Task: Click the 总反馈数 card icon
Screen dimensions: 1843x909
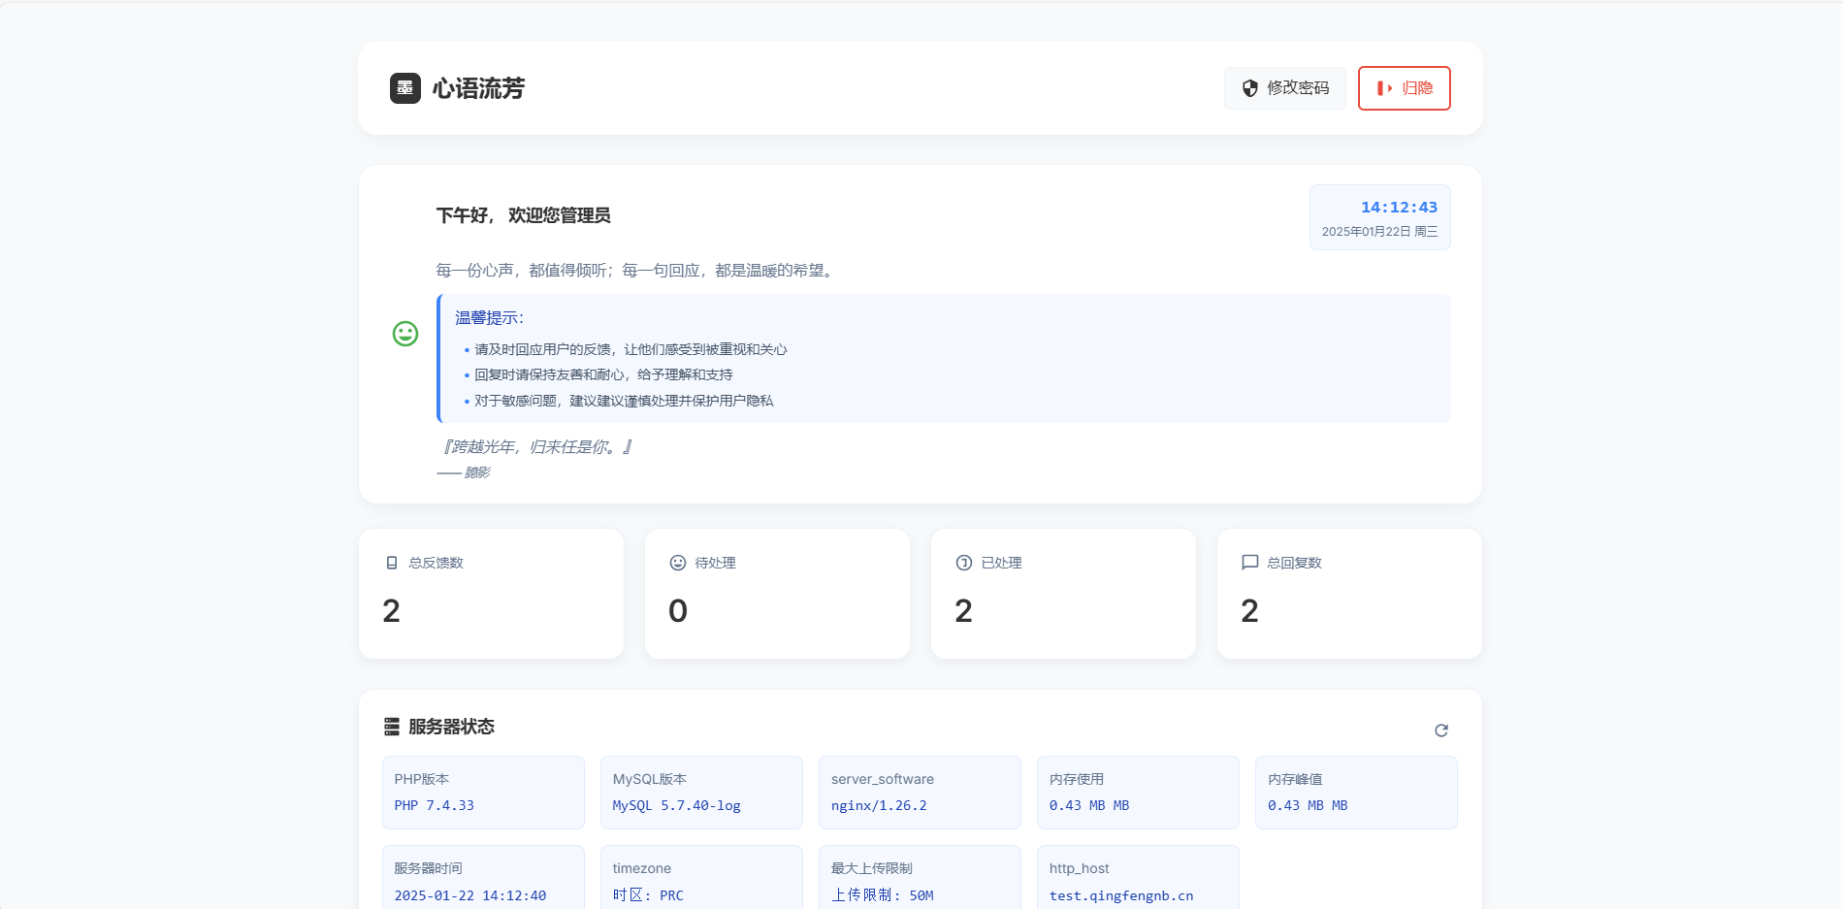Action: tap(392, 563)
